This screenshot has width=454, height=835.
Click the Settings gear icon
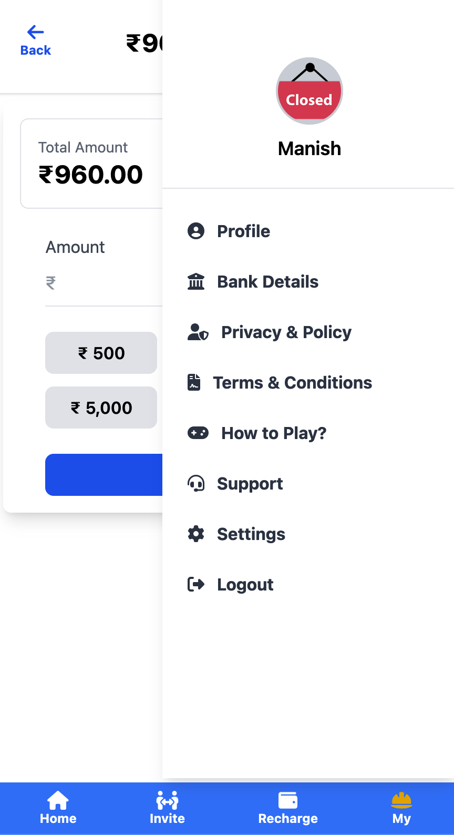(x=196, y=534)
